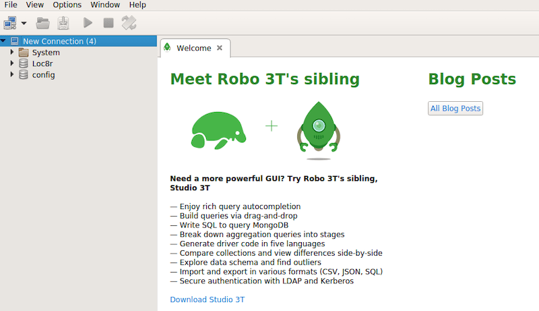The height and width of the screenshot is (311, 539).
Task: Select New Connection (4) label text
Action: pos(59,41)
